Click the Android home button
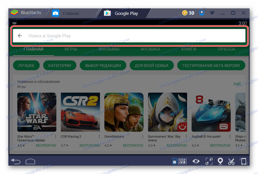 30,161
